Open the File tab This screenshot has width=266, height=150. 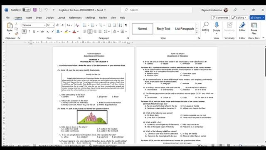(7, 17)
